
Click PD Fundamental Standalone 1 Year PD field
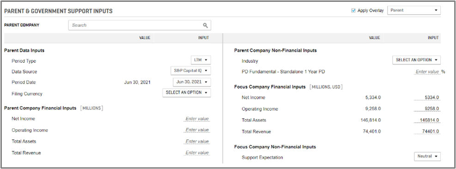coord(426,72)
